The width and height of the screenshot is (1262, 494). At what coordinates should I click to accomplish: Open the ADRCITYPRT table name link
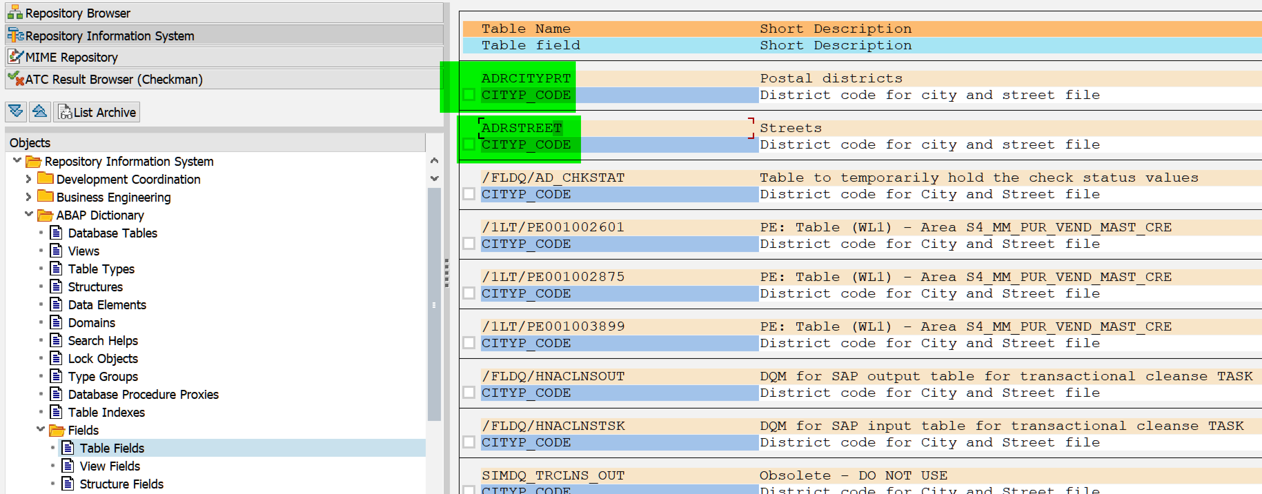coord(526,78)
